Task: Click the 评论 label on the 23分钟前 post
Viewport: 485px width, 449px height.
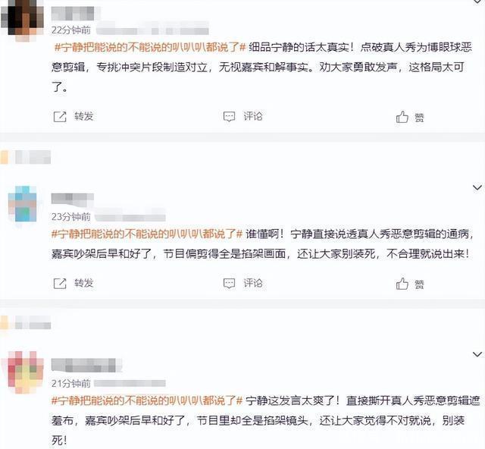Action: [253, 283]
